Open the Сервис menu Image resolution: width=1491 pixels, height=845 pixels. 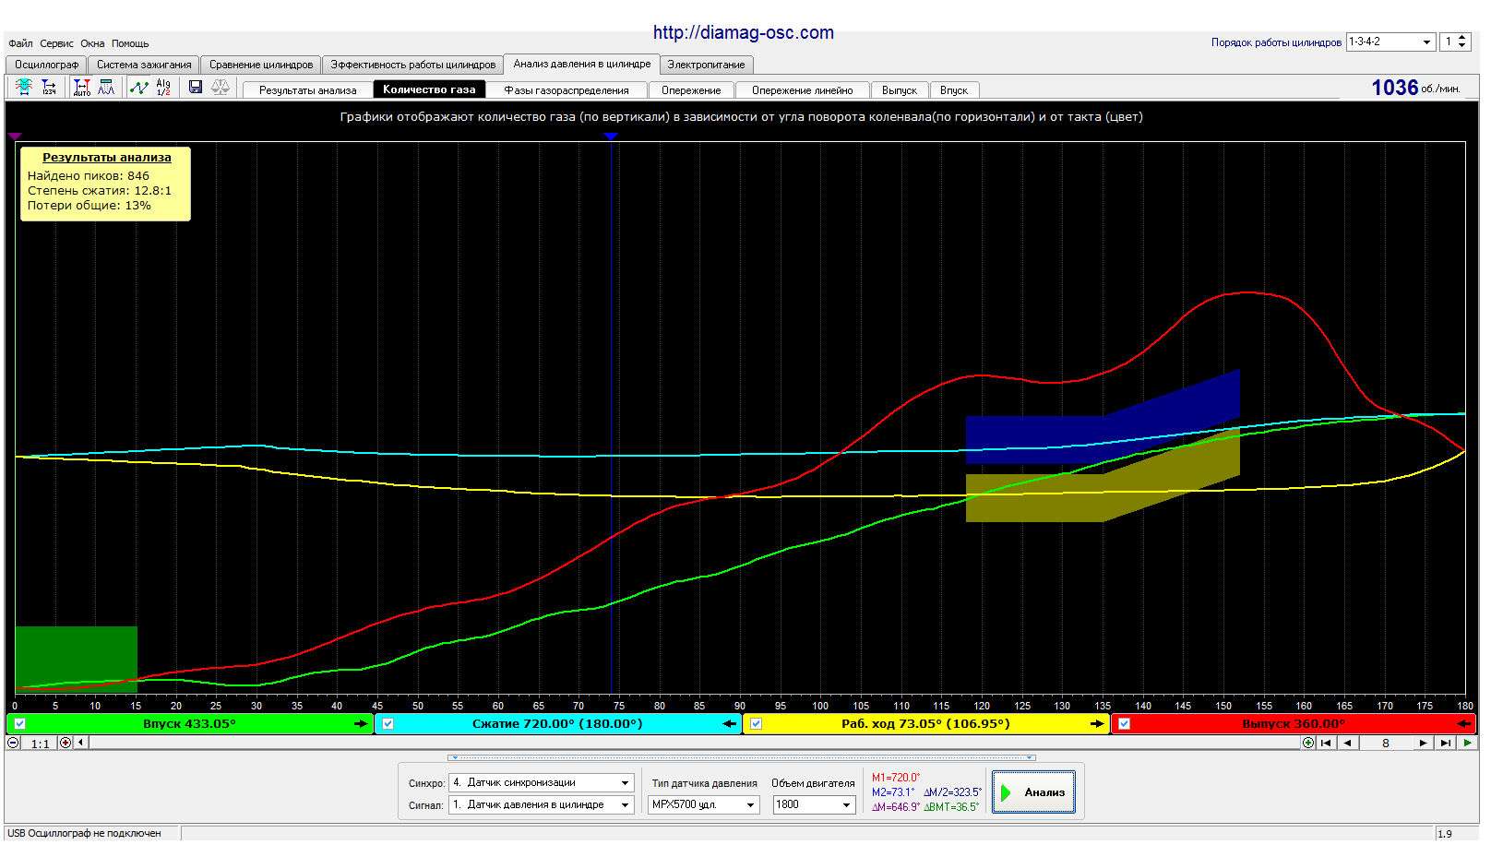56,43
